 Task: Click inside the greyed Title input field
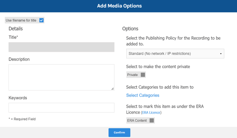click(x=61, y=47)
